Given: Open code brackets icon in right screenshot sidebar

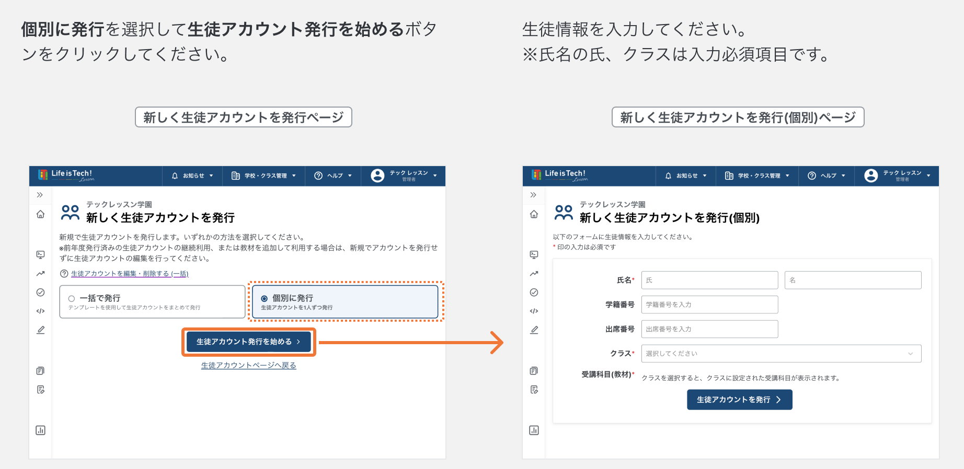Looking at the screenshot, I should (534, 311).
